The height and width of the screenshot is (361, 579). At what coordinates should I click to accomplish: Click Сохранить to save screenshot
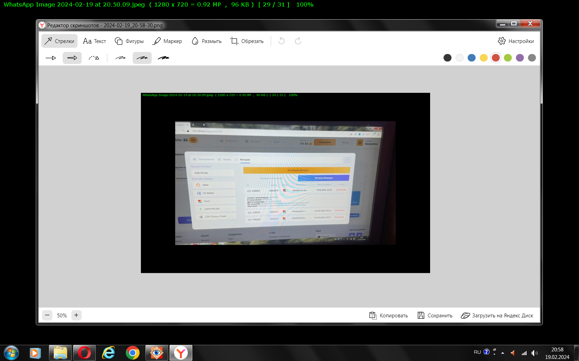coord(435,315)
